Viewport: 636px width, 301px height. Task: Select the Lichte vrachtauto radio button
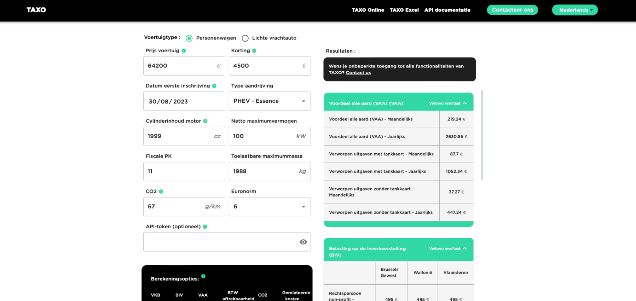coord(245,38)
